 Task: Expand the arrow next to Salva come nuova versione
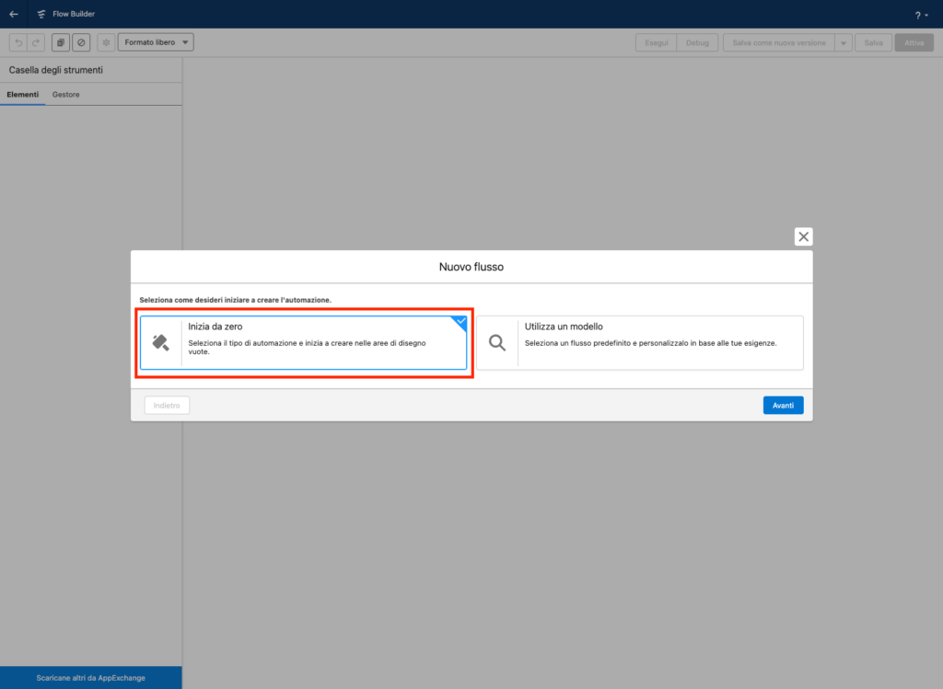843,43
